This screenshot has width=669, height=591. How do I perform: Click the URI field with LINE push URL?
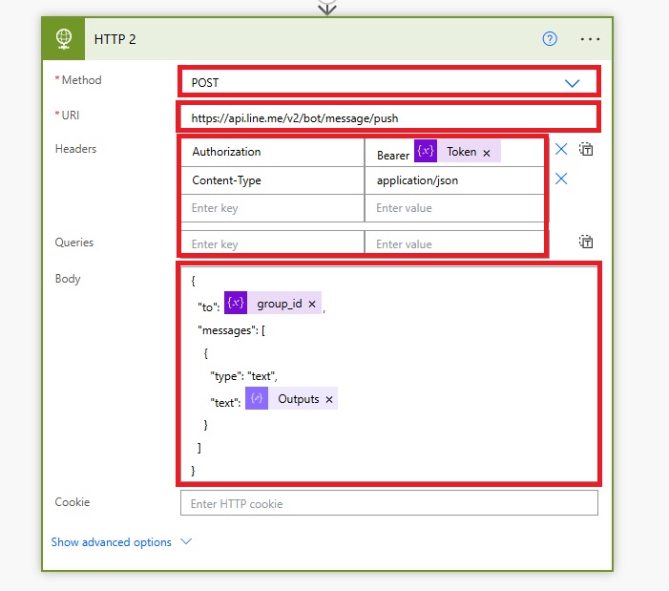click(x=387, y=119)
